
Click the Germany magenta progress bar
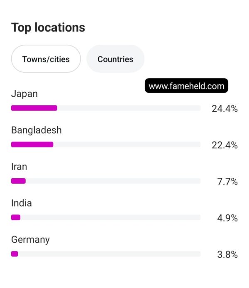(x=15, y=254)
